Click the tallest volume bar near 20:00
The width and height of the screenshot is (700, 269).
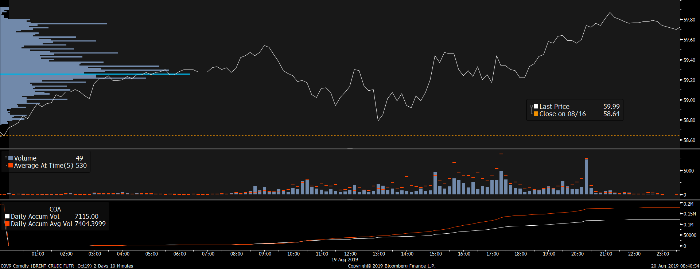(x=586, y=177)
